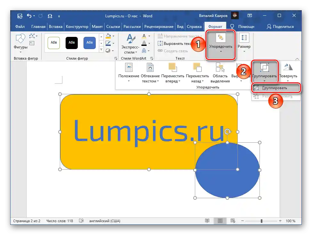
Task: Click Draw Text Box icon
Action: pos(32,43)
